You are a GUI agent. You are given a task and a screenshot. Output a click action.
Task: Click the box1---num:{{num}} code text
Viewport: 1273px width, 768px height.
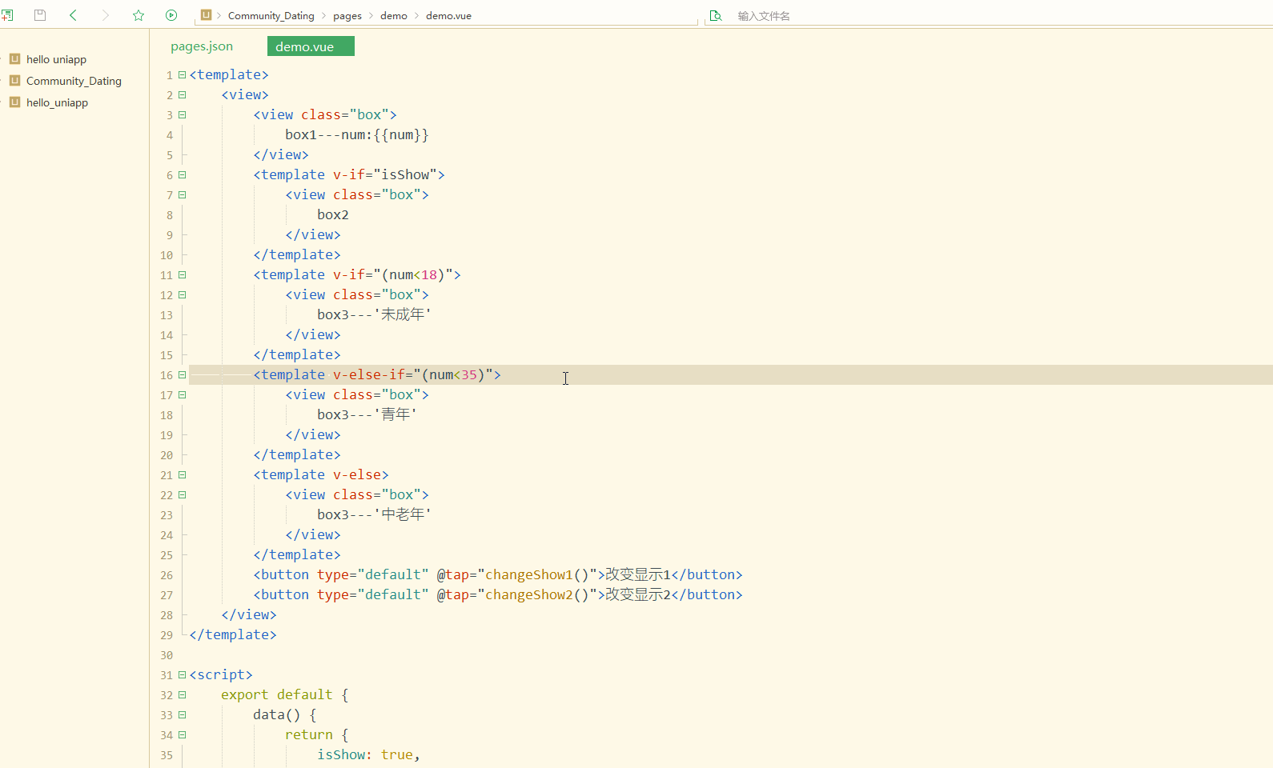357,134
